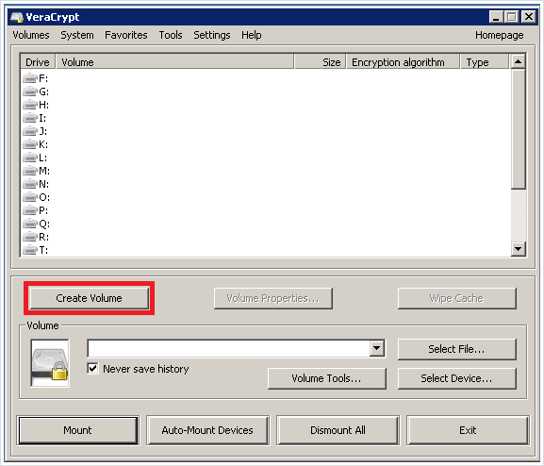Uncheck the Never save history checkbox
This screenshot has height=466, width=544.
[x=93, y=369]
